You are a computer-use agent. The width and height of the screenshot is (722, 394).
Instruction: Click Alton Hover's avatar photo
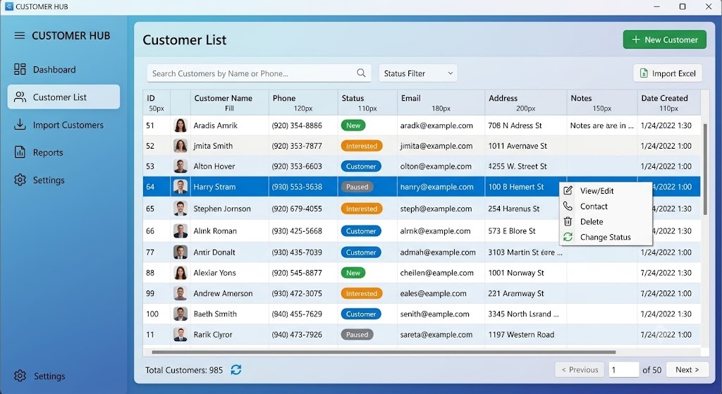click(180, 166)
